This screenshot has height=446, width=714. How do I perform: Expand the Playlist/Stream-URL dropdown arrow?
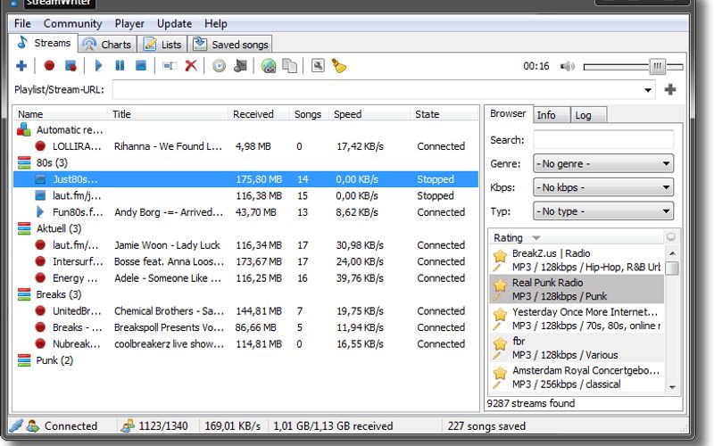pos(649,90)
